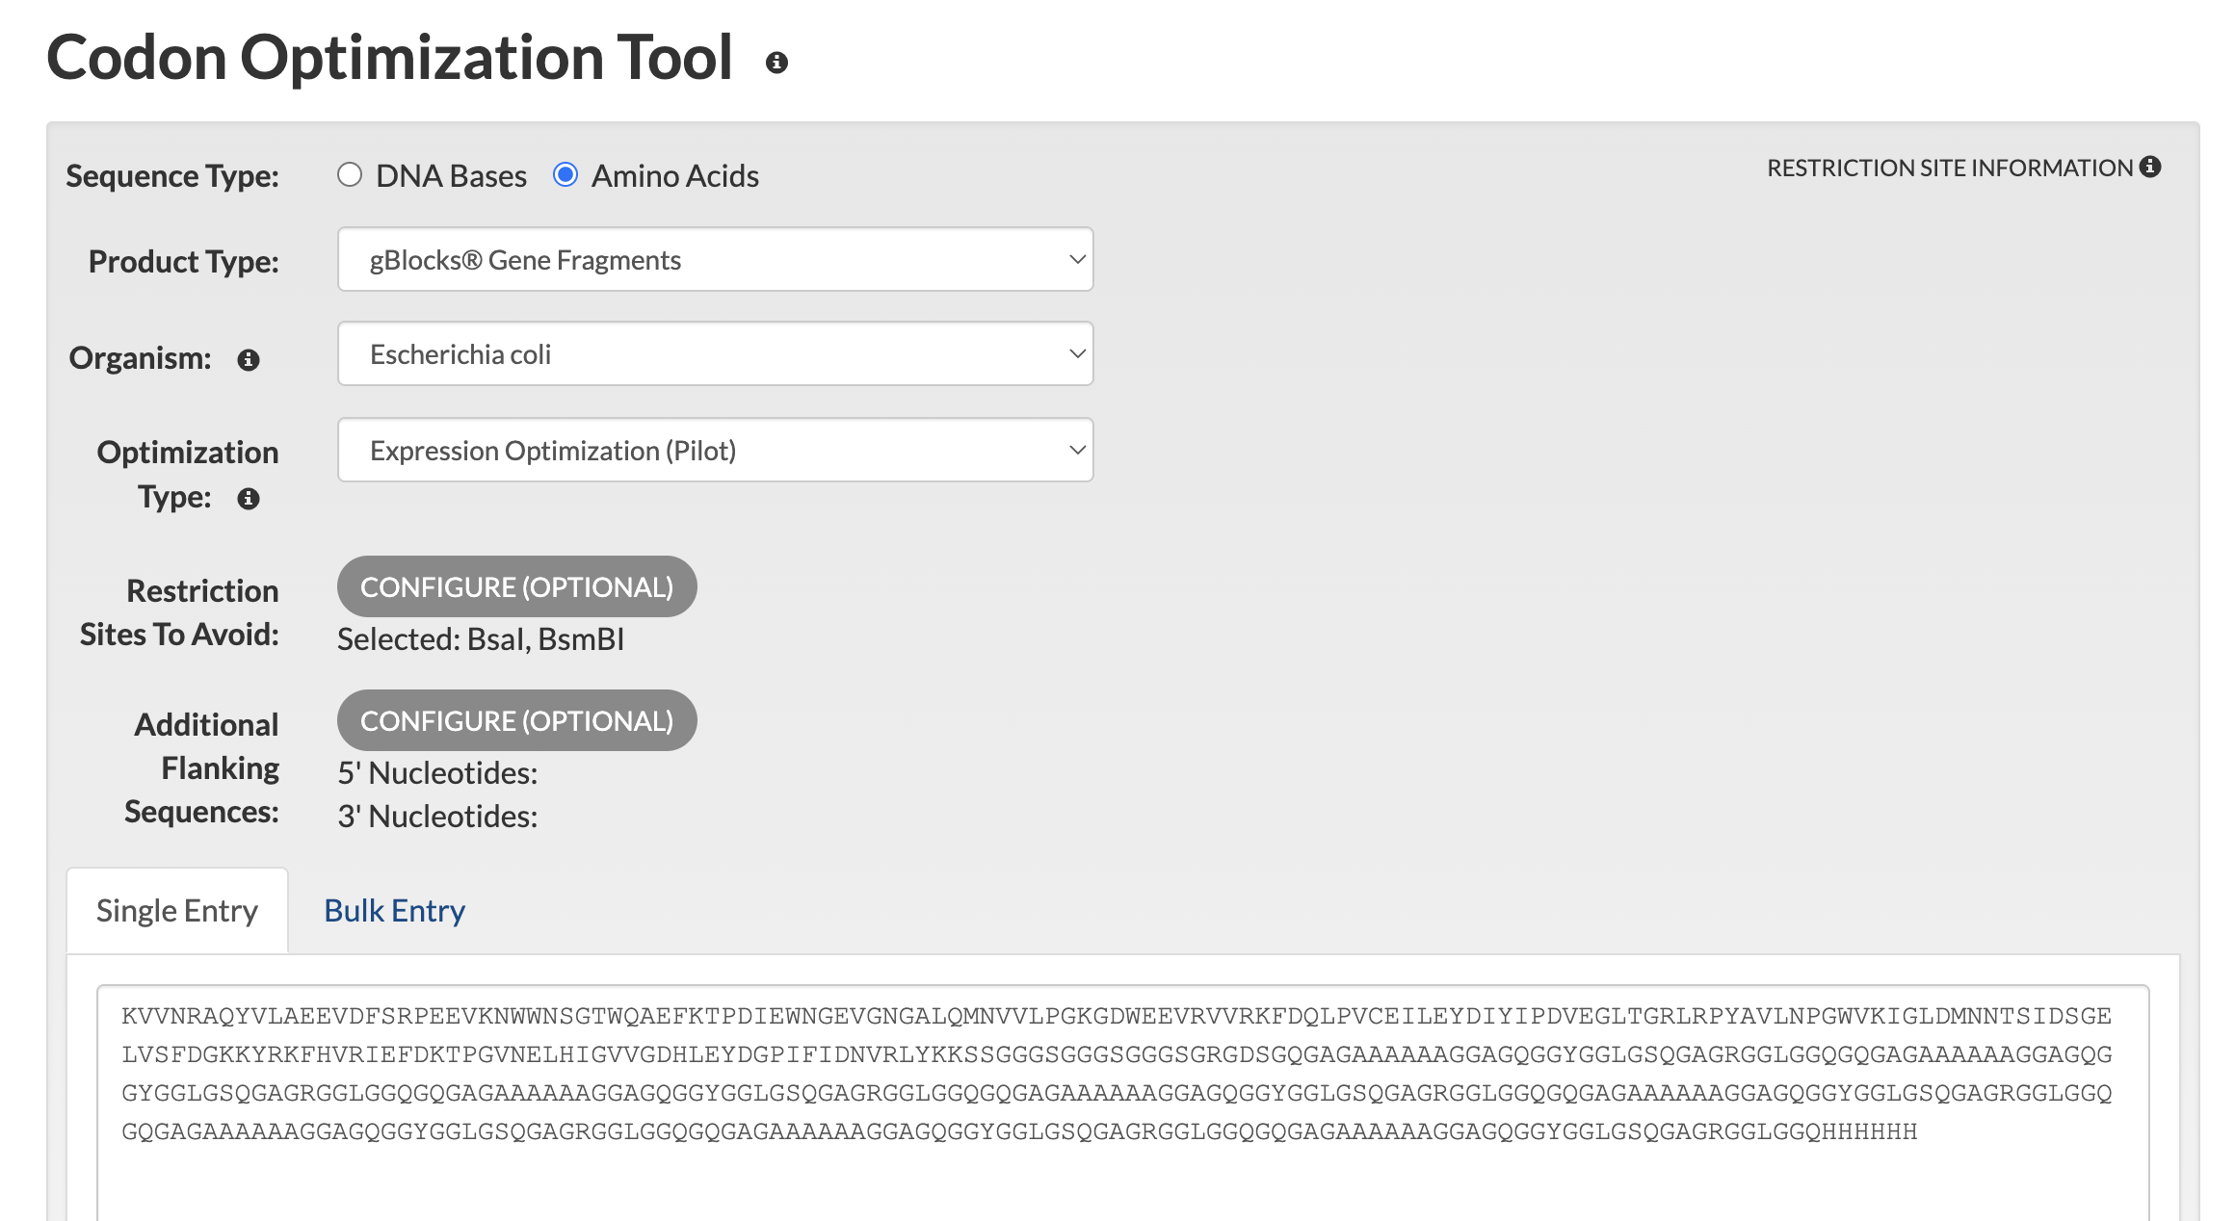Click the Selected: BsaI, BsmBI text
Viewport: 2235px width, 1221px height.
click(481, 638)
